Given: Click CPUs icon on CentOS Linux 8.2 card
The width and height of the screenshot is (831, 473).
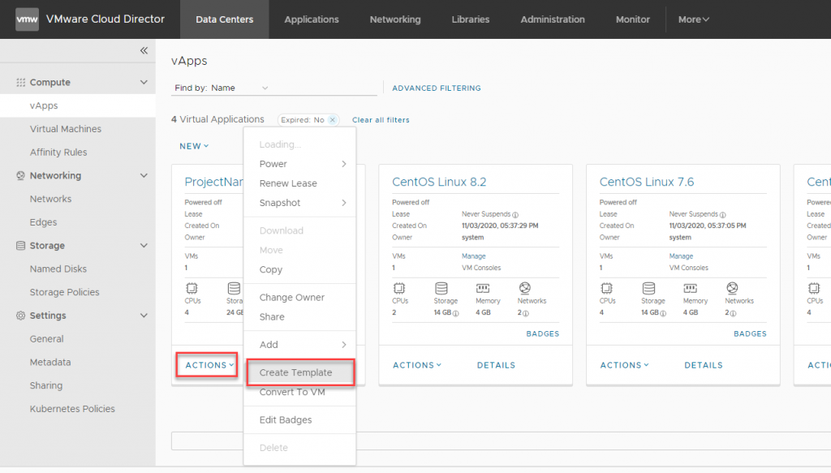Looking at the screenshot, I should (x=399, y=288).
